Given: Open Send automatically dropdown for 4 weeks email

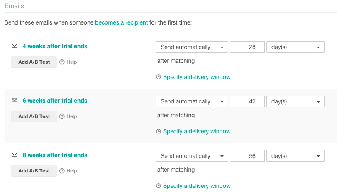Looking at the screenshot, I should tap(192, 47).
